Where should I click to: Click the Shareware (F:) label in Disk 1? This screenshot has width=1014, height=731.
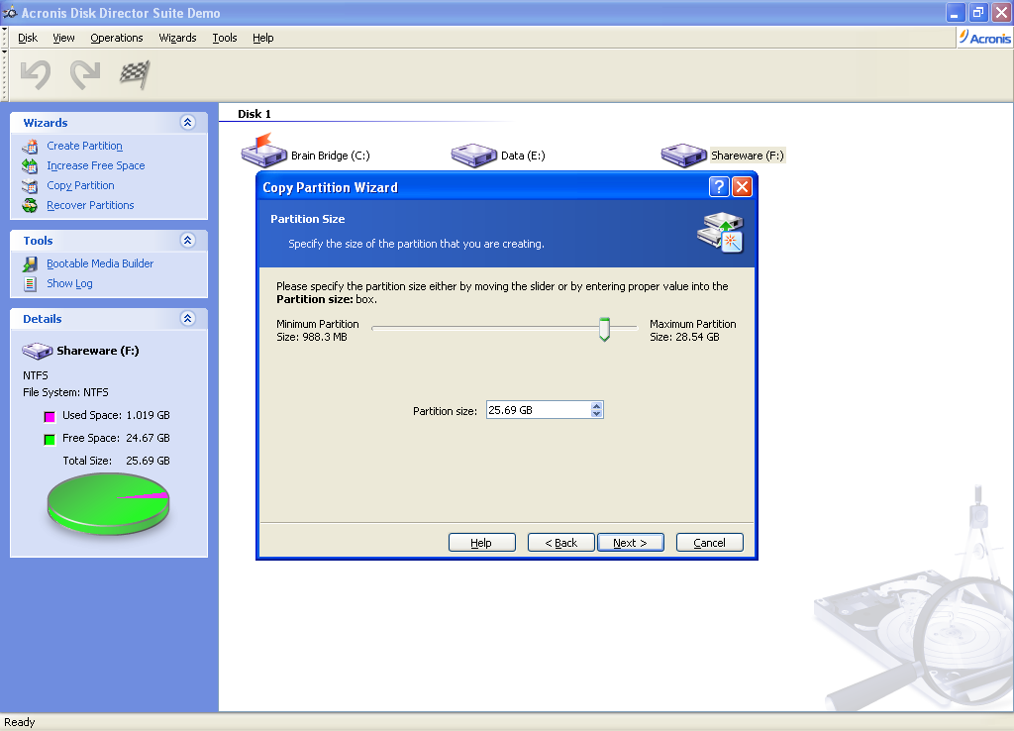(x=748, y=156)
